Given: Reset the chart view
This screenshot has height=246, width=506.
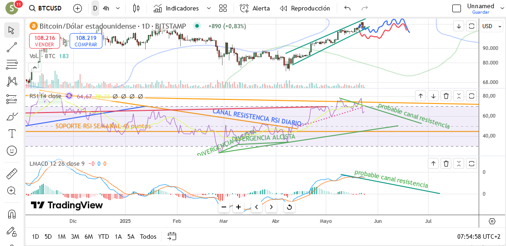Looking at the screenshot, I should (289, 207).
